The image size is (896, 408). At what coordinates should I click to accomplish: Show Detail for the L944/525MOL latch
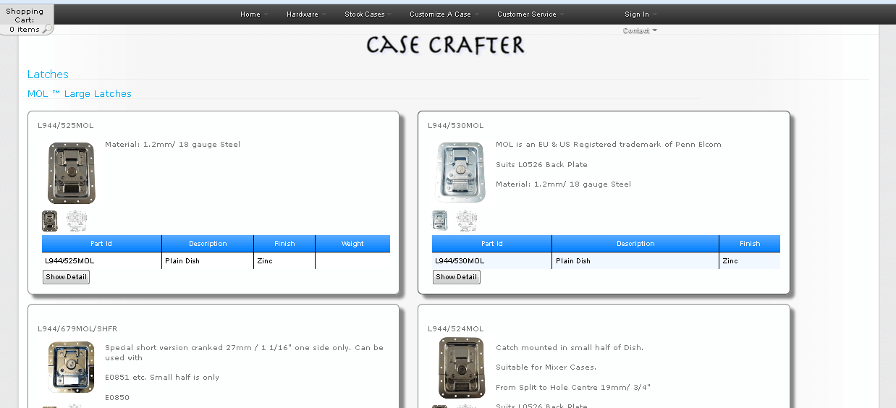[66, 277]
